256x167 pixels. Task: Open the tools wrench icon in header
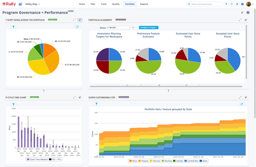[x=237, y=4]
